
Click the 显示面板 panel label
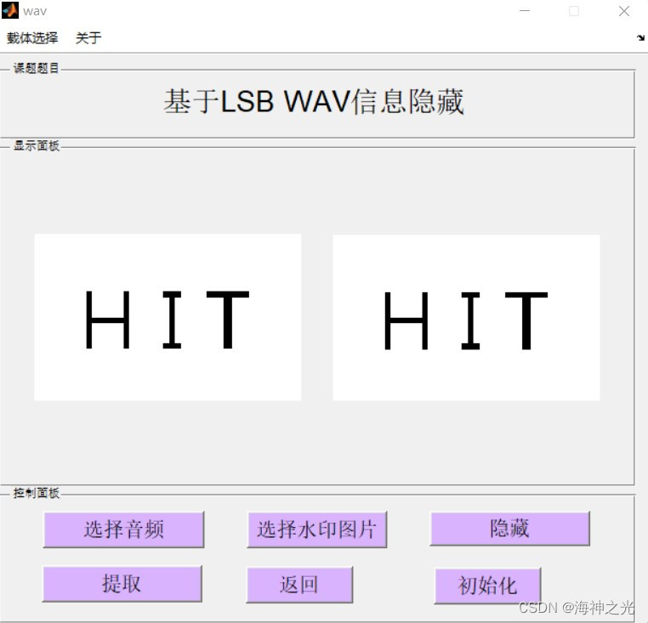point(37,145)
